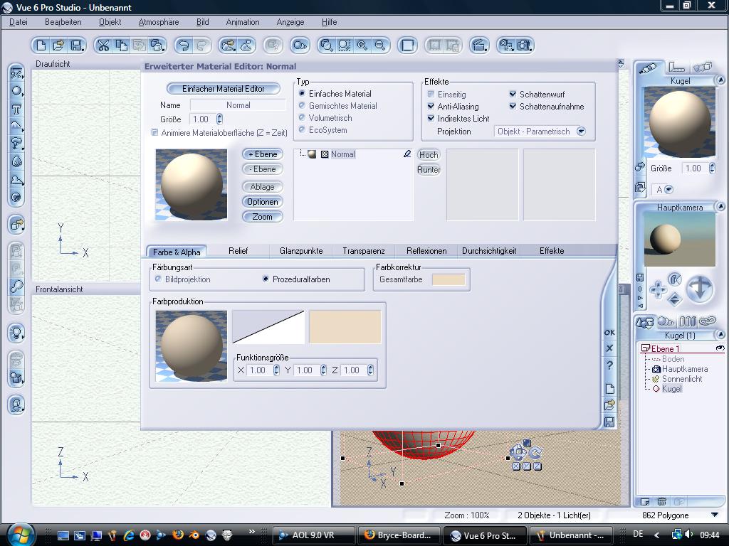Click the zoom-in magnifier toolbar icon
The height and width of the screenshot is (546, 729).
click(x=362, y=45)
